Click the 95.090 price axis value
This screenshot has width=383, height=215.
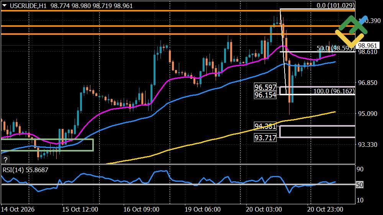point(368,114)
